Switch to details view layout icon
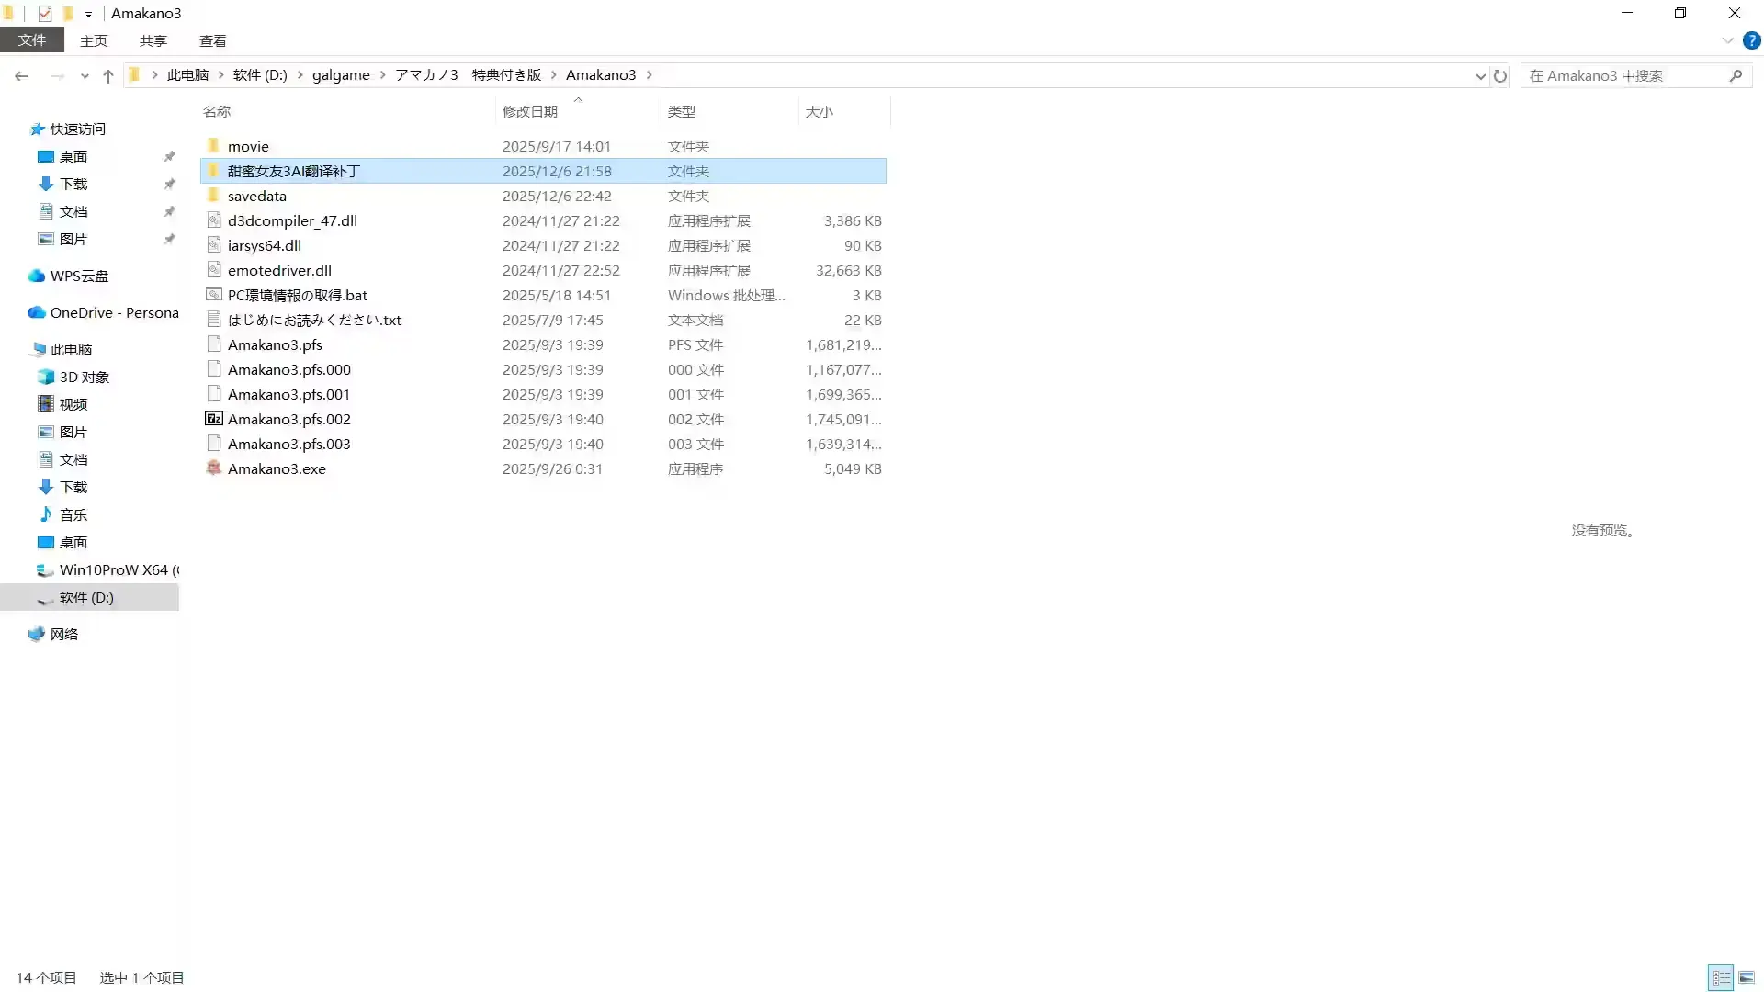This screenshot has width=1764, height=992. coord(1721,978)
